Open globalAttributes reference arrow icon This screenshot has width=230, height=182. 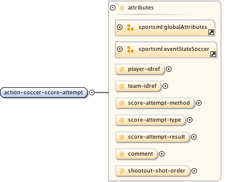211,32
